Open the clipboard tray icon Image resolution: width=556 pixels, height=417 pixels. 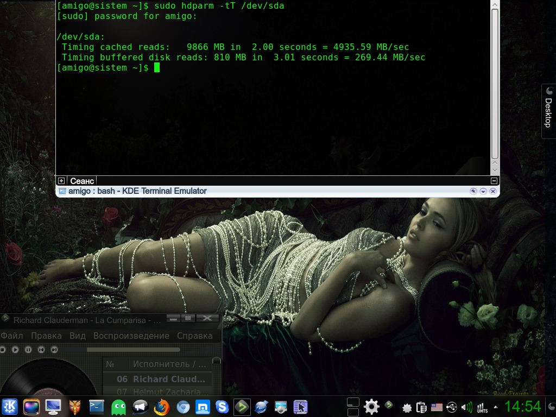coord(421,407)
